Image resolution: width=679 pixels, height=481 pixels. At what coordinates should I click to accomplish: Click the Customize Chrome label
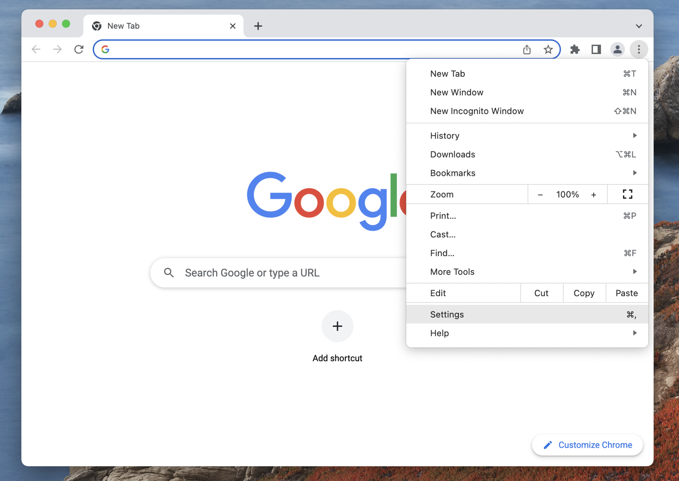tap(595, 445)
